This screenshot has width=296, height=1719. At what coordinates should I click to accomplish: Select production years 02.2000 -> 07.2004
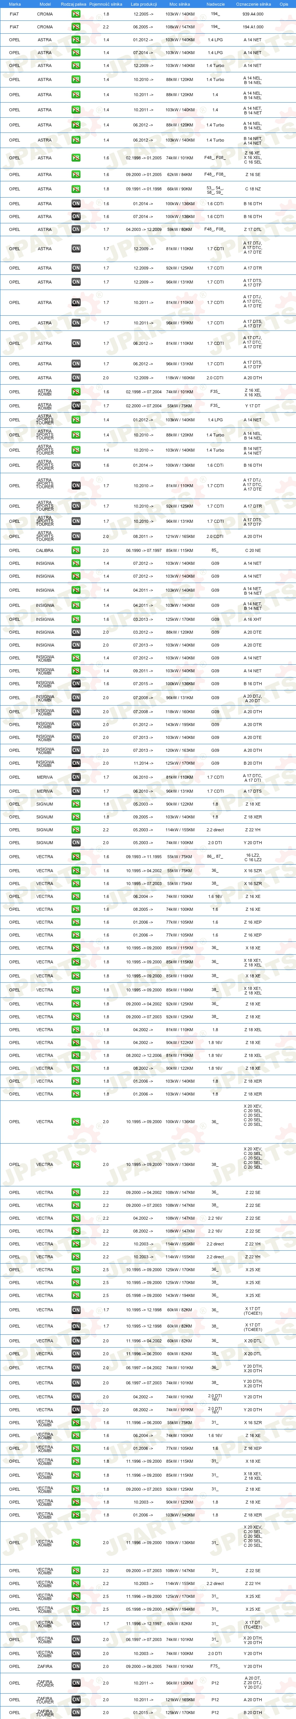(143, 406)
